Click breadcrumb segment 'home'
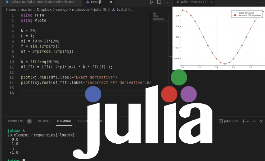265x161 pixels. pyautogui.click(x=11, y=10)
